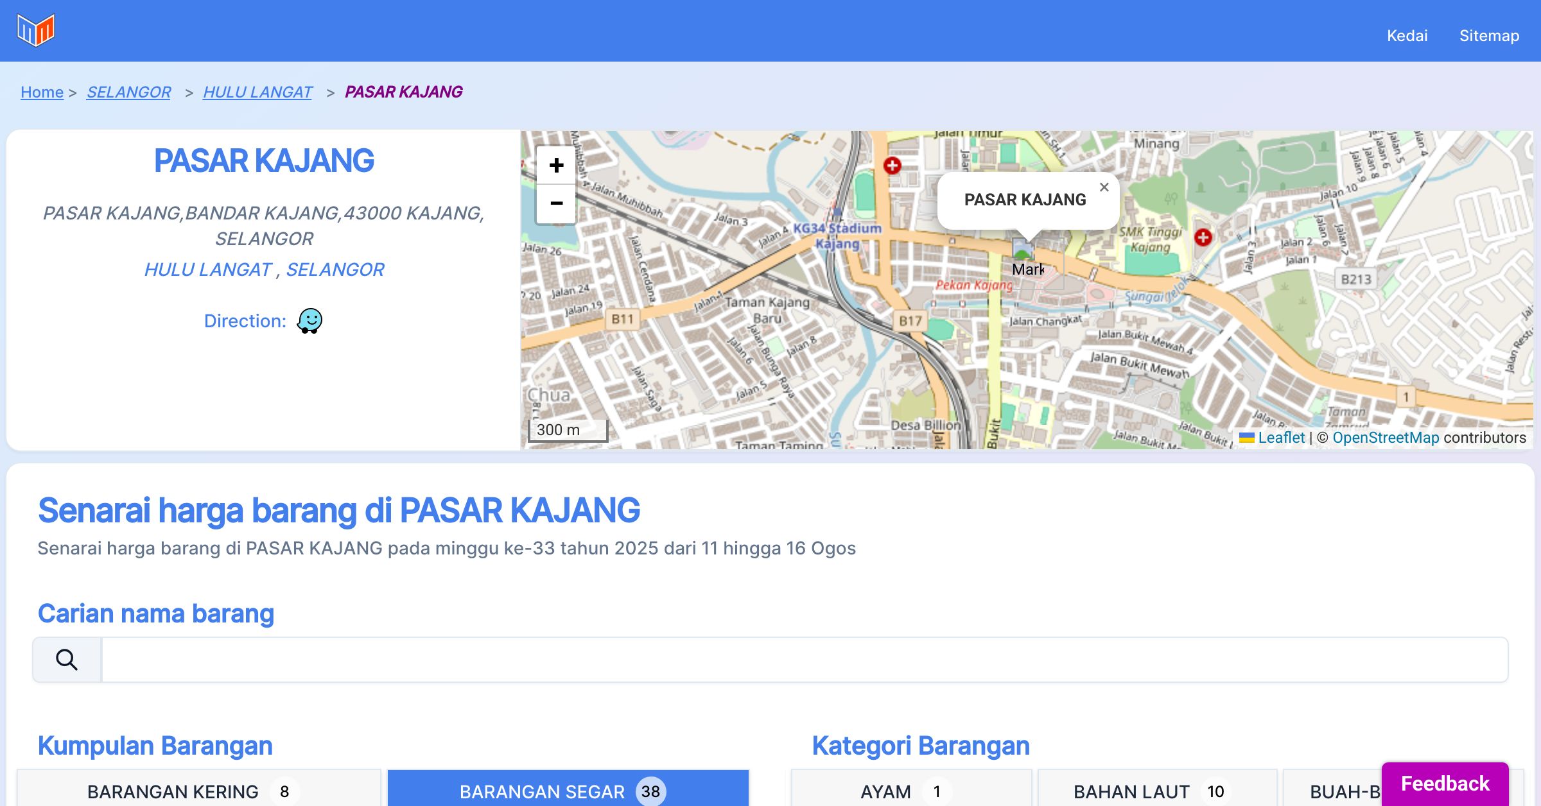Click the map marker under popup
1541x806 pixels.
tap(1022, 249)
